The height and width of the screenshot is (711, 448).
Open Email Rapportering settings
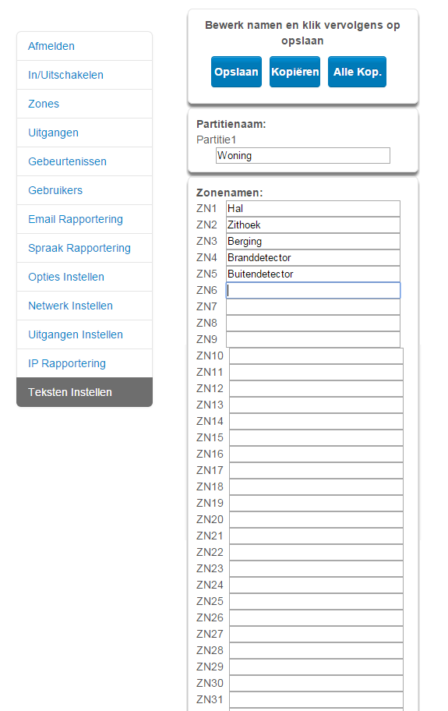tap(84, 219)
